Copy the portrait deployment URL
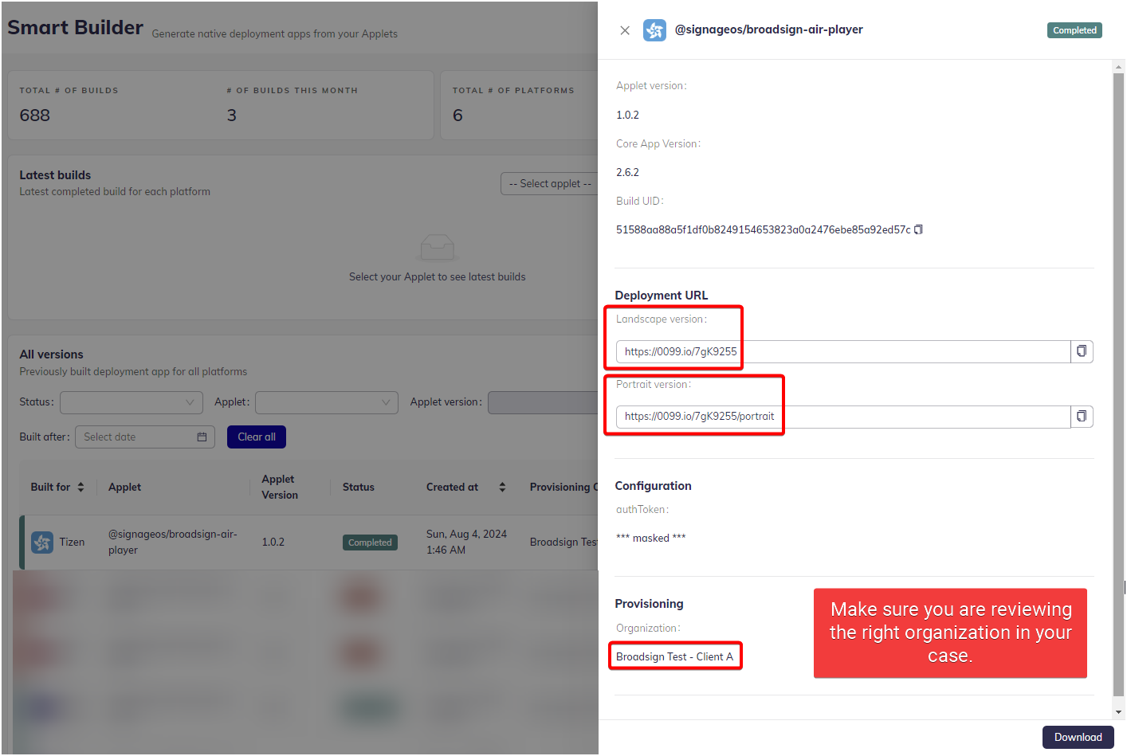Viewport: 1127px width, 756px height. (1081, 417)
